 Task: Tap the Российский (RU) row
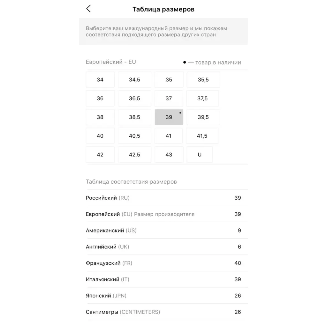pos(163,198)
